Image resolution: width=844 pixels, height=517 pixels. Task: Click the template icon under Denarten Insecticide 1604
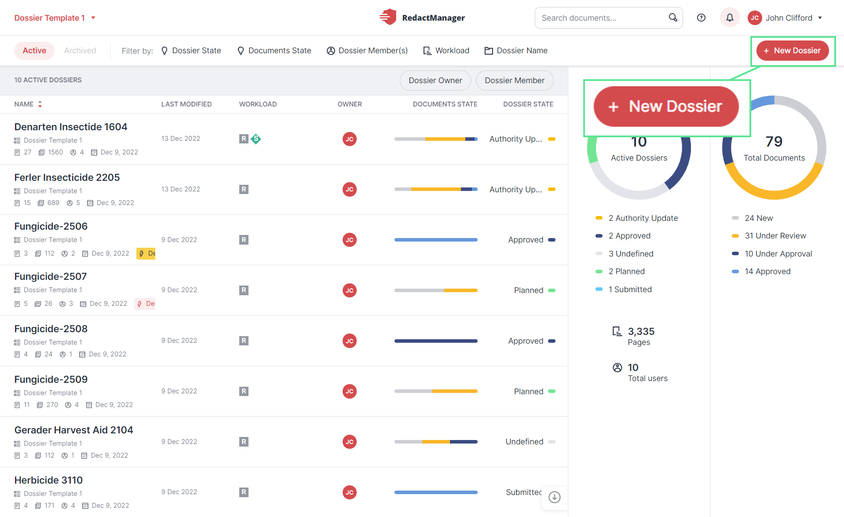17,140
